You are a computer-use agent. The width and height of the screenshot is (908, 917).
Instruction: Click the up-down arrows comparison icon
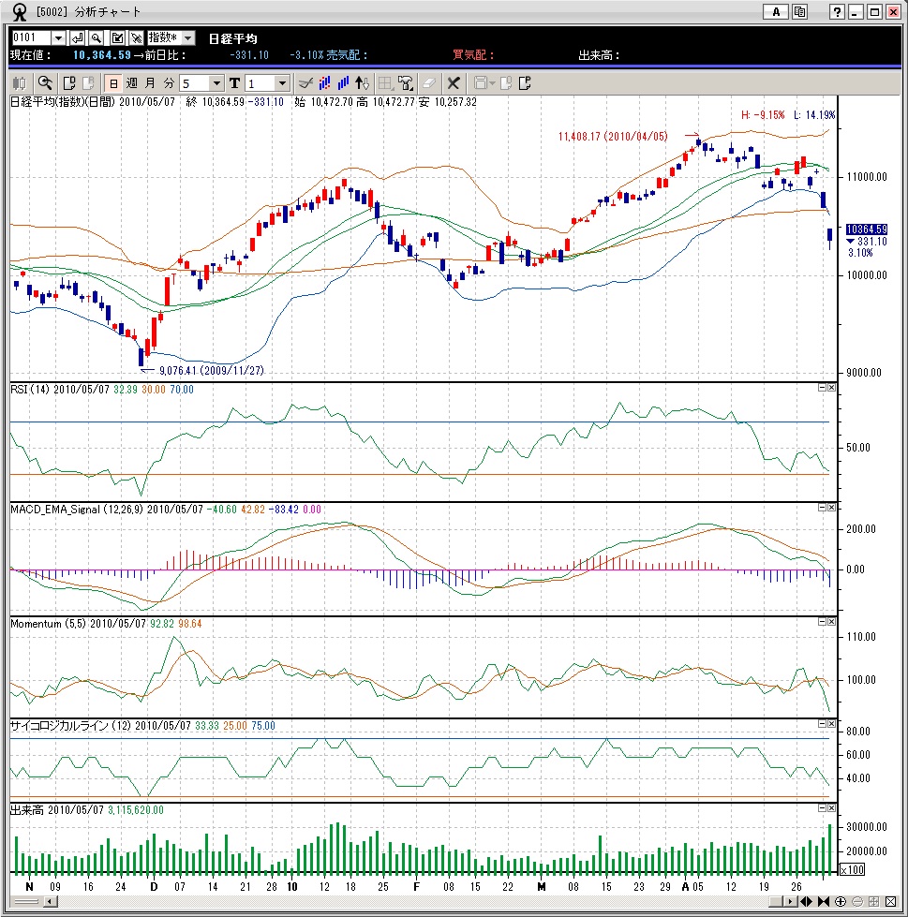[362, 83]
